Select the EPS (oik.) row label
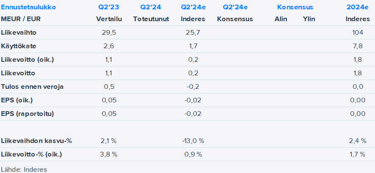Image resolution: width=375 pixels, height=173 pixels. (17, 100)
